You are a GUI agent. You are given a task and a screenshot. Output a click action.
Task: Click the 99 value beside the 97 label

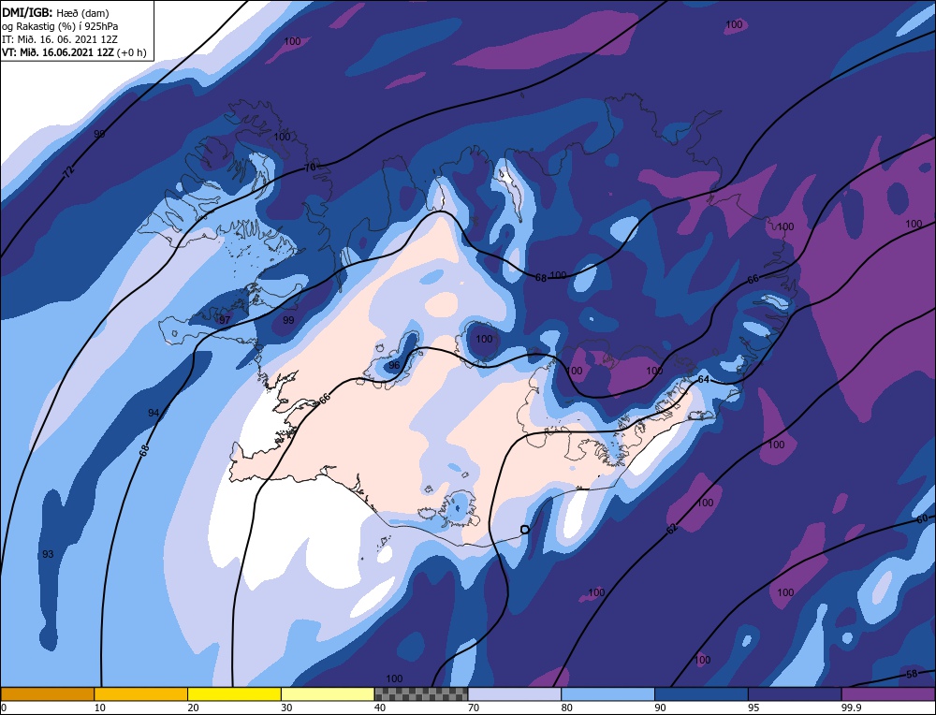(x=288, y=320)
